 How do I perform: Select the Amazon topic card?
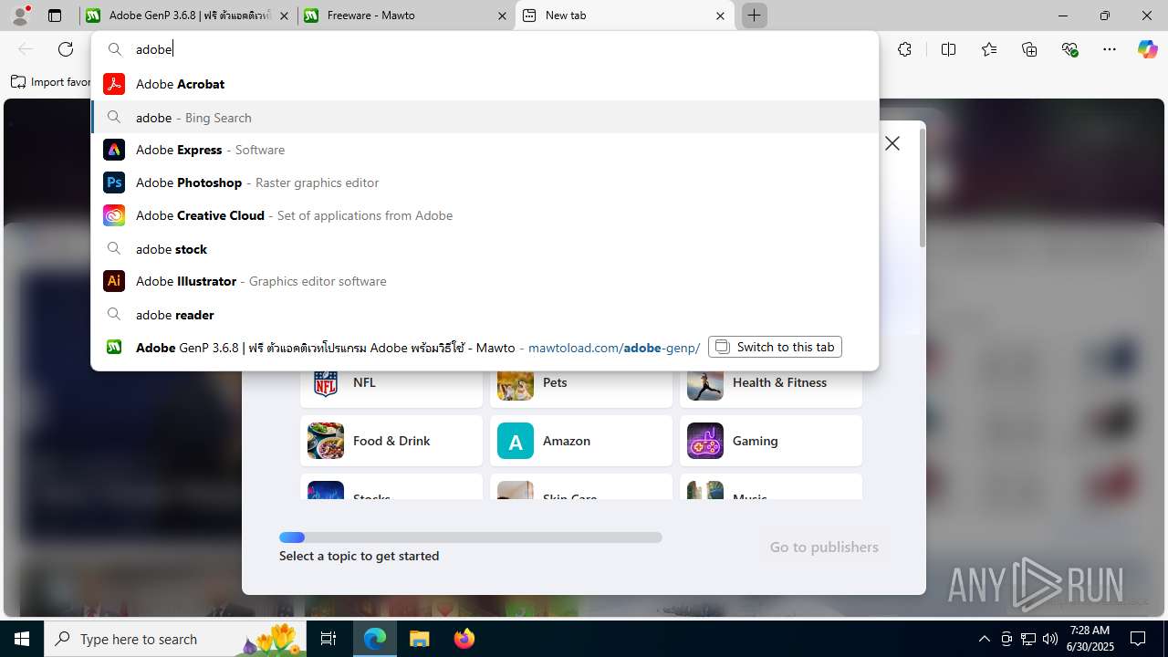point(581,441)
